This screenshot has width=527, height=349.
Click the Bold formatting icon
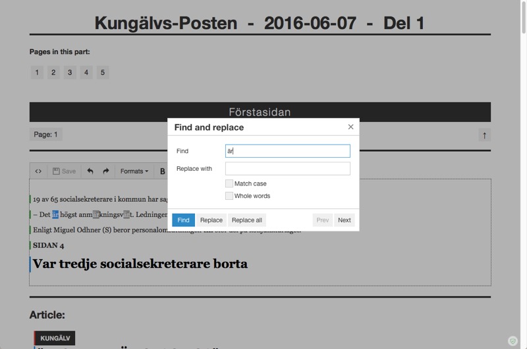coord(162,172)
